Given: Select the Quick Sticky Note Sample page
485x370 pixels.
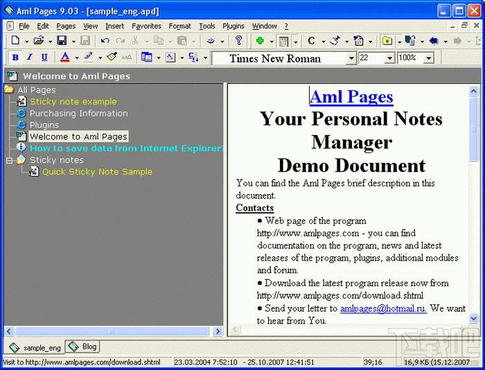Looking at the screenshot, I should point(97,172).
